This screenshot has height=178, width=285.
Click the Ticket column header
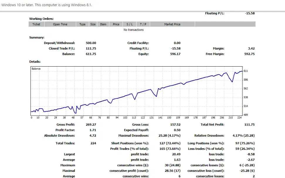(36, 24)
